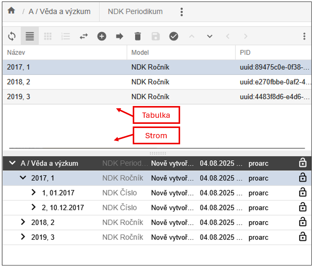Click A / Věda a výzkum breadcrumb link
314x267 pixels.
60,11
